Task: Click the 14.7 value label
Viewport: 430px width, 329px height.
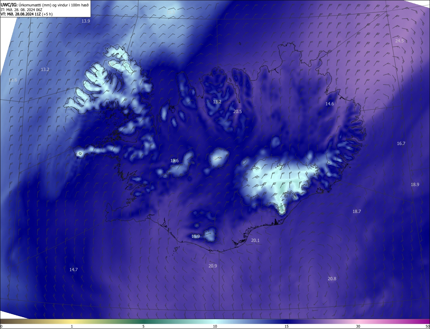Action: [x=74, y=269]
